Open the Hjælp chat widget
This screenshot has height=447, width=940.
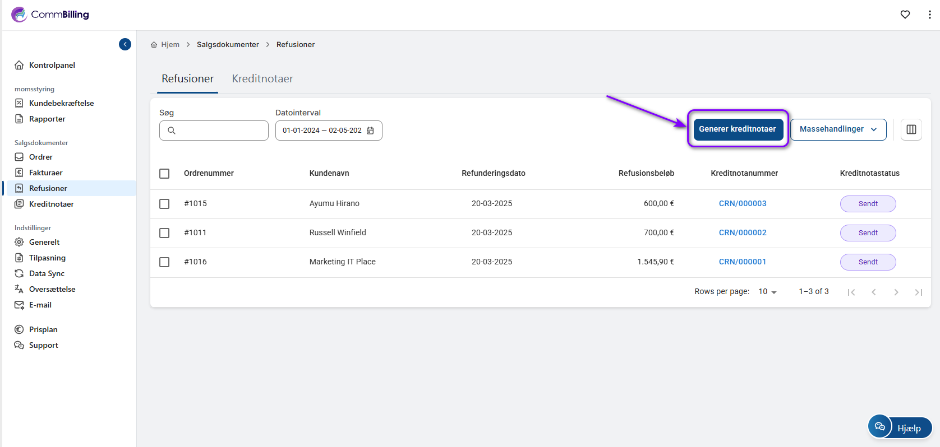[x=900, y=427]
